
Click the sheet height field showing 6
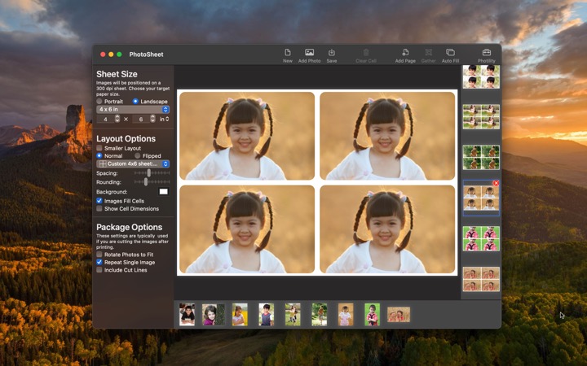click(141, 119)
